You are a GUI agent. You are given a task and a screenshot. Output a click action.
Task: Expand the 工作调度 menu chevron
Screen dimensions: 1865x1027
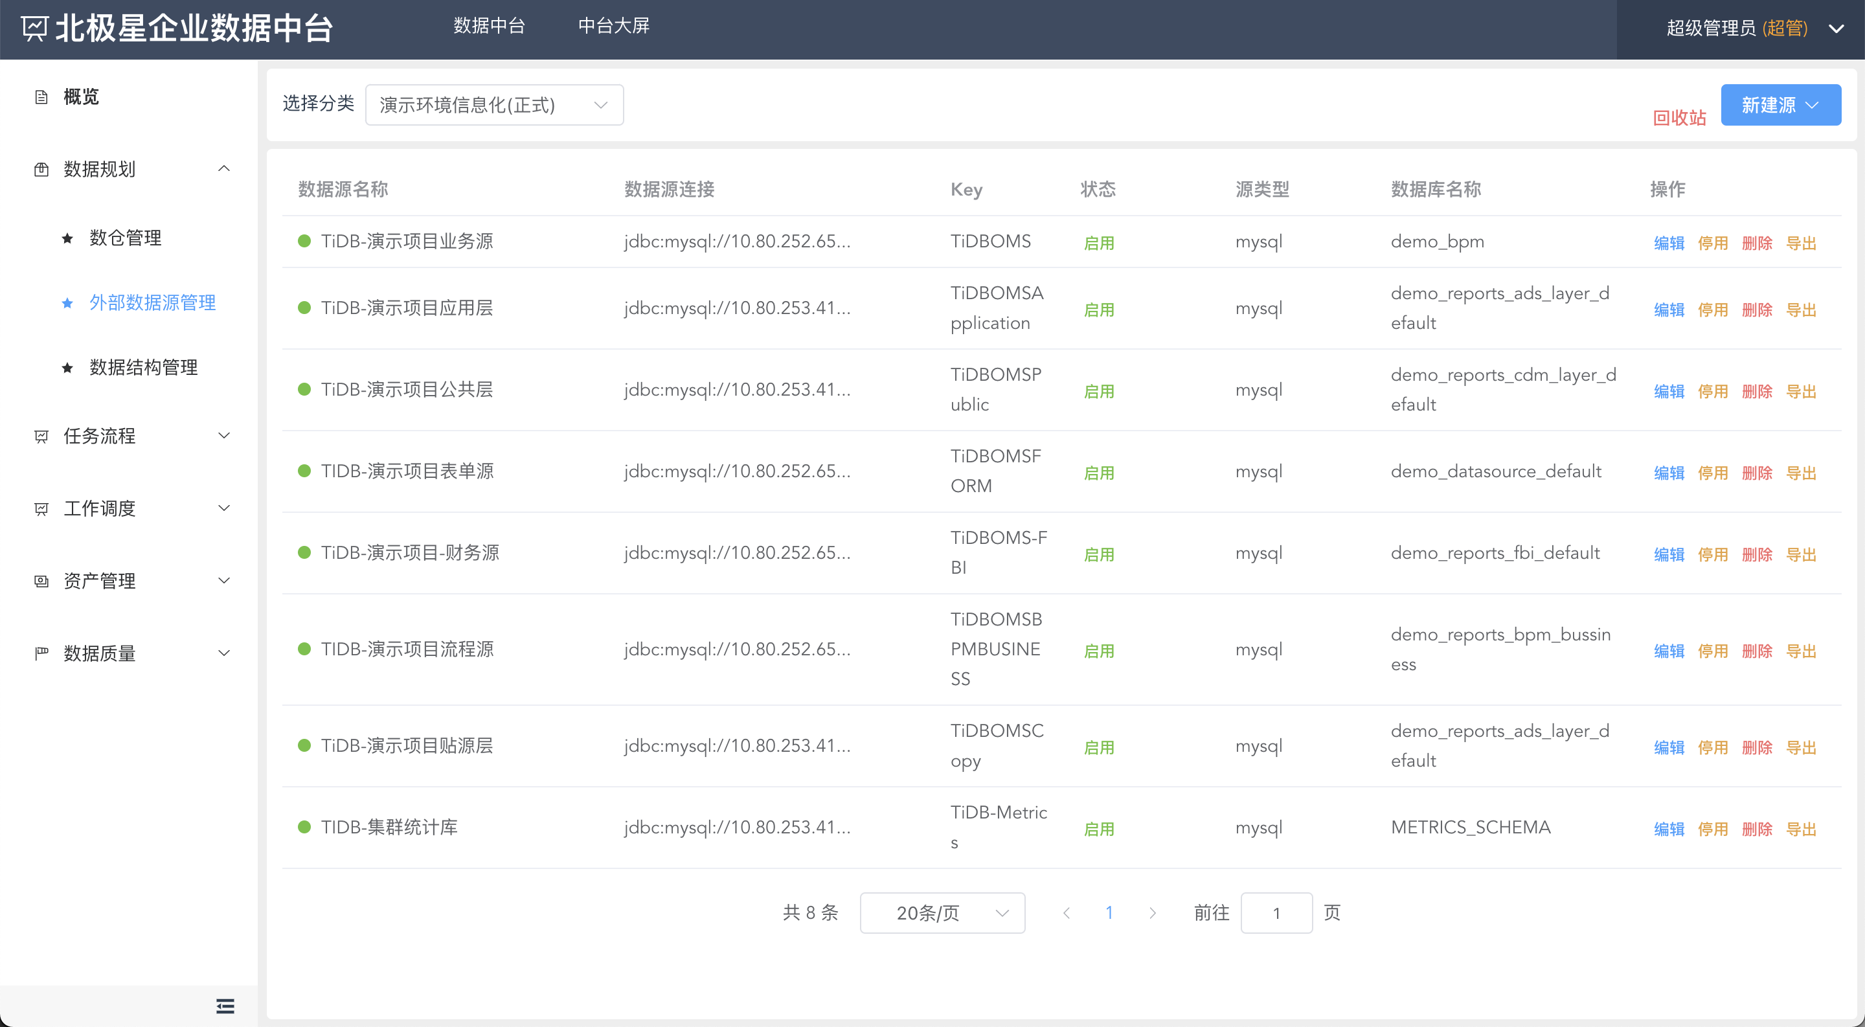(225, 508)
